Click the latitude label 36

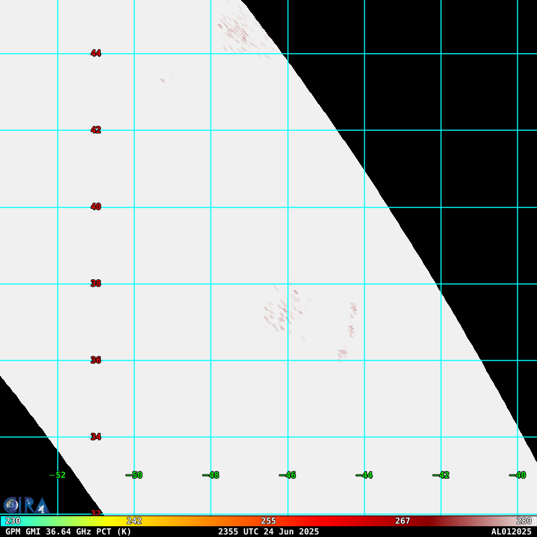click(x=96, y=360)
